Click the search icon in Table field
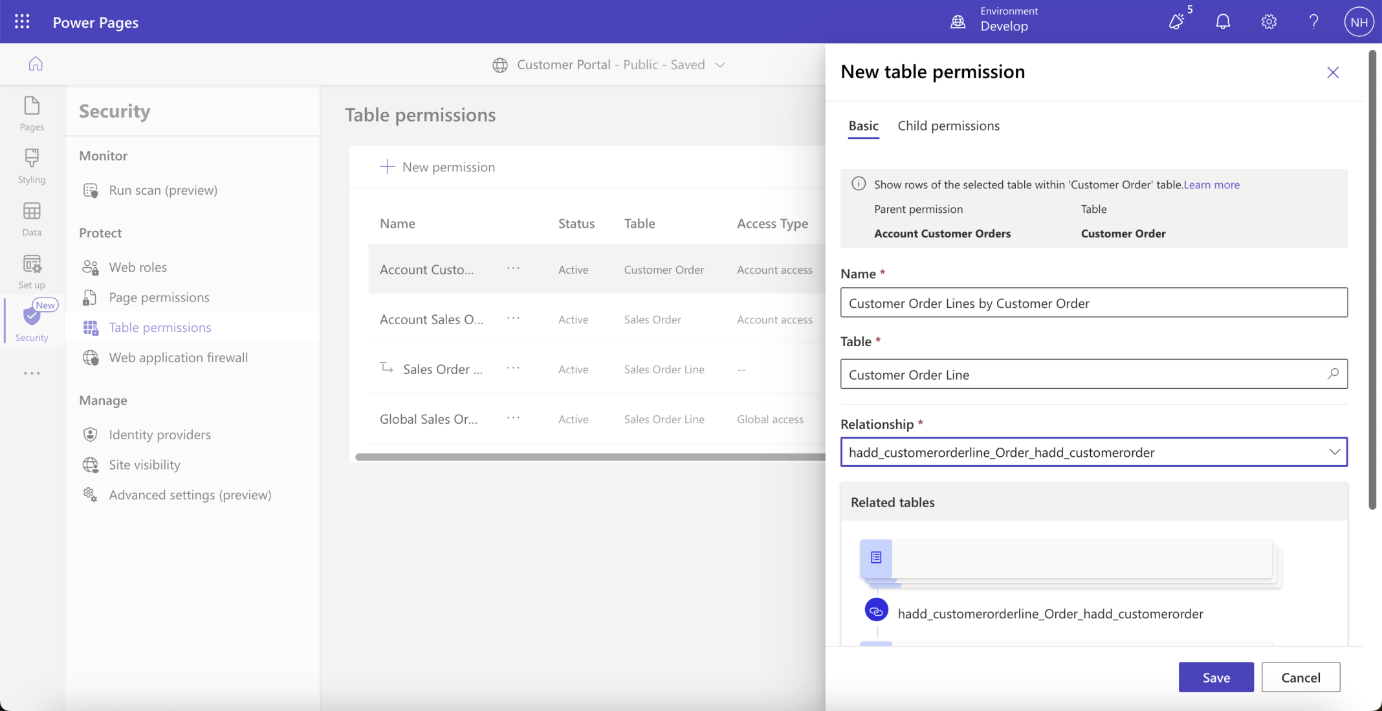This screenshot has height=711, width=1382. pyautogui.click(x=1333, y=374)
